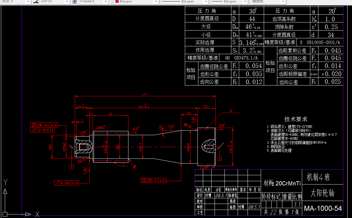Select the 作用齿厚 row label
This screenshot has height=218, width=352.
205,50
